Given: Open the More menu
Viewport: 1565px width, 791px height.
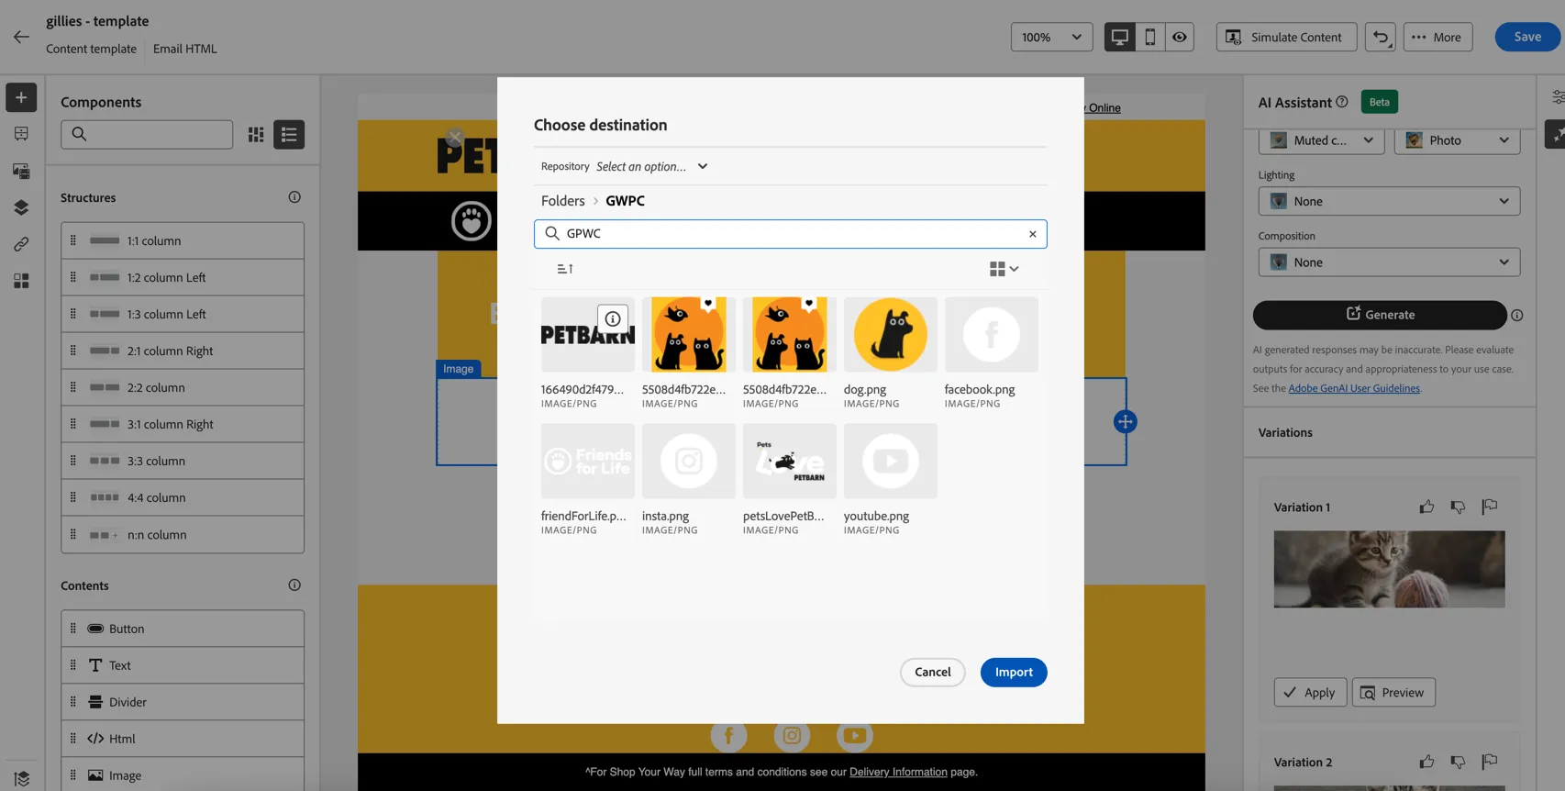Looking at the screenshot, I should click(x=1437, y=37).
